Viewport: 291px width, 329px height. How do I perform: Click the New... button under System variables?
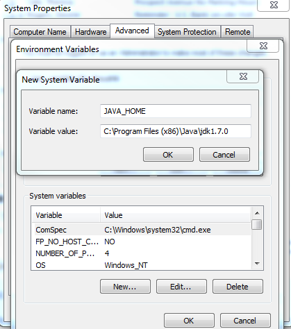[125, 287]
